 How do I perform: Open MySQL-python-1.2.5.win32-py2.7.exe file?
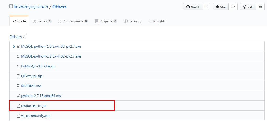51,56
